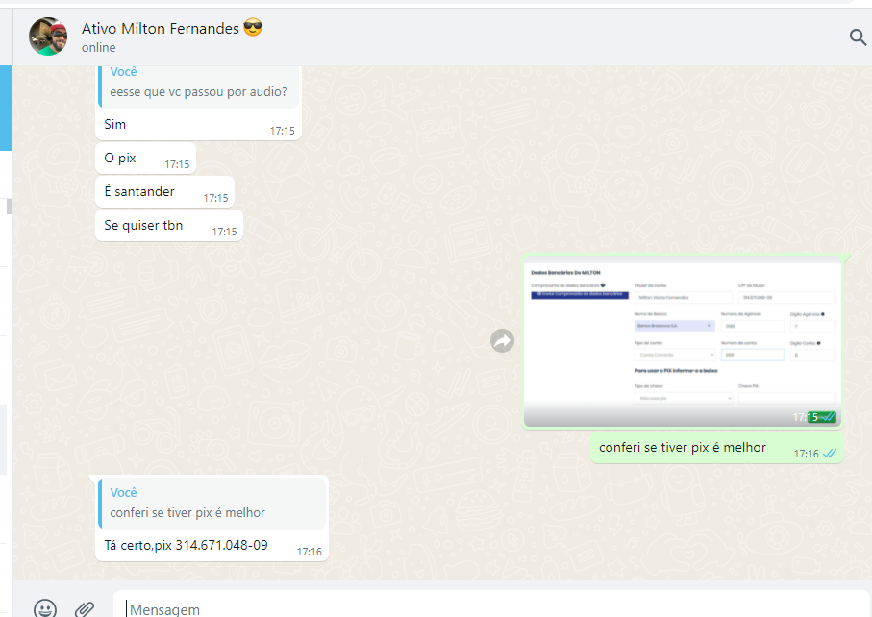Click the paperclip attach icon
This screenshot has height=617, width=872.
tap(86, 607)
